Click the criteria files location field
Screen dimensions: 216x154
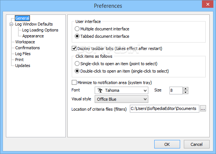(165, 108)
